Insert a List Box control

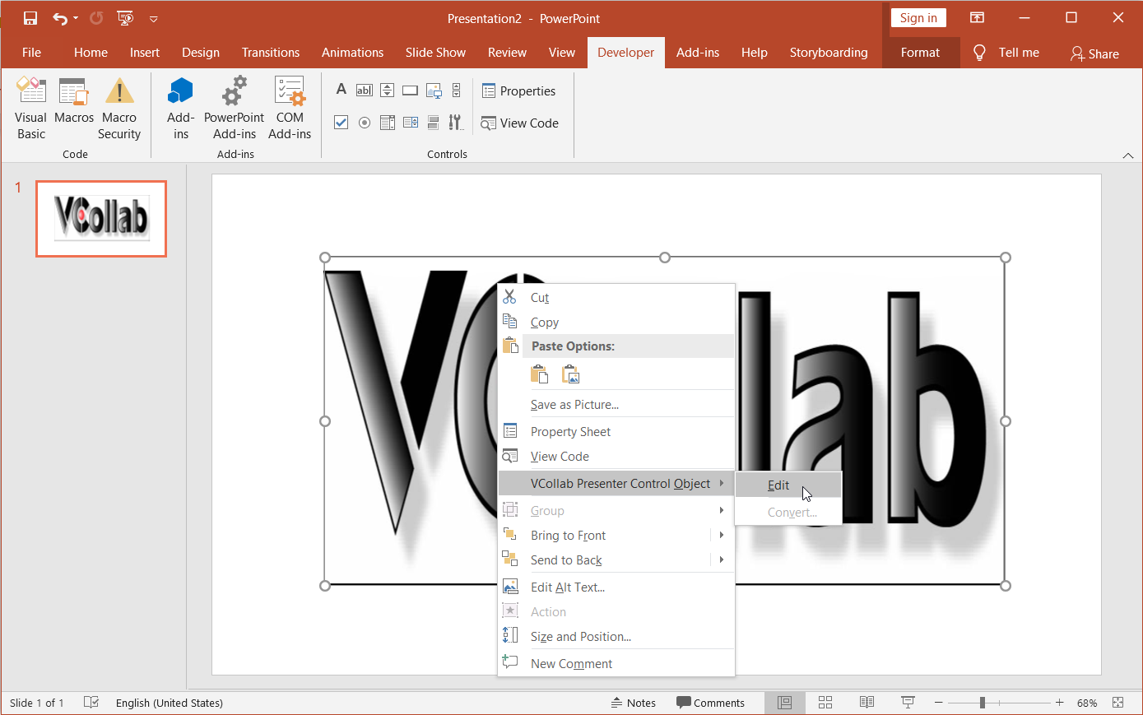(388, 123)
